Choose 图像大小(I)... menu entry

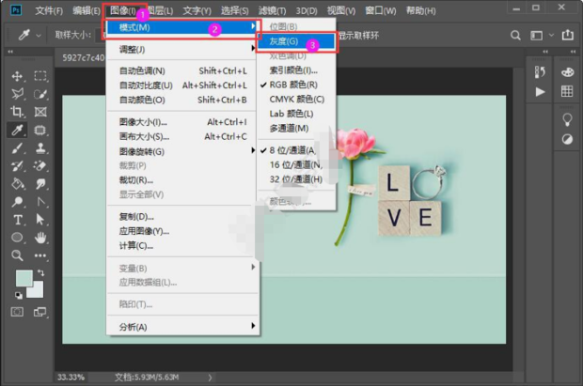pyautogui.click(x=182, y=122)
